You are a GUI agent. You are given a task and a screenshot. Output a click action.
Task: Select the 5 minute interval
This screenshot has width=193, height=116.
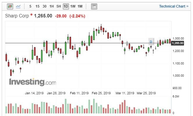[30, 6]
